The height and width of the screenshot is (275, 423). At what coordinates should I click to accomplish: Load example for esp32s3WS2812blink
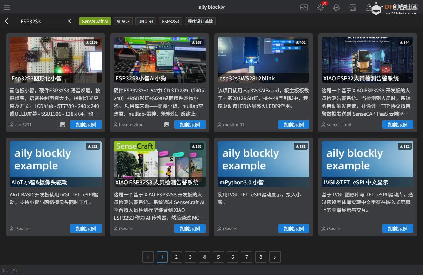pos(294,124)
